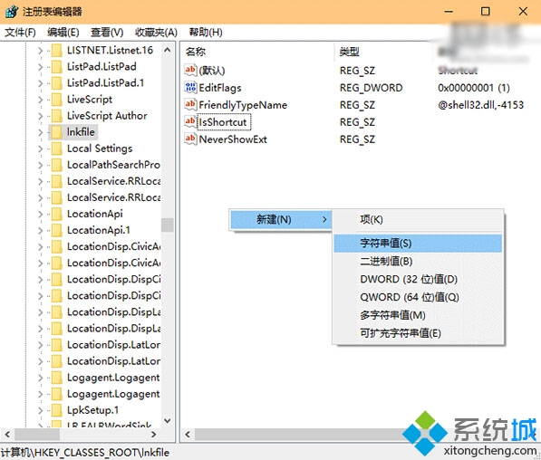Click the FriendlyTypeName string value icon

tap(190, 105)
